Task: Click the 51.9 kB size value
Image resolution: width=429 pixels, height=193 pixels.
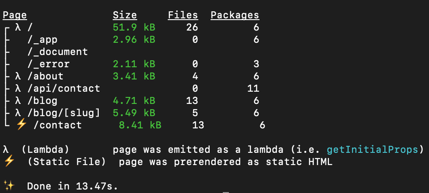Action: click(134, 28)
